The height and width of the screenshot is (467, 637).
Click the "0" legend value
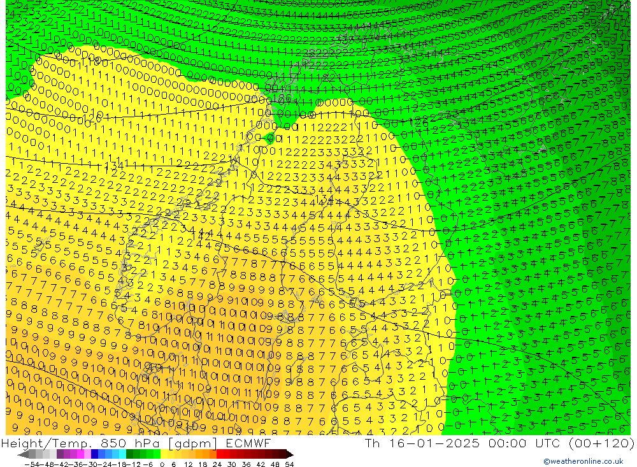click(x=162, y=464)
